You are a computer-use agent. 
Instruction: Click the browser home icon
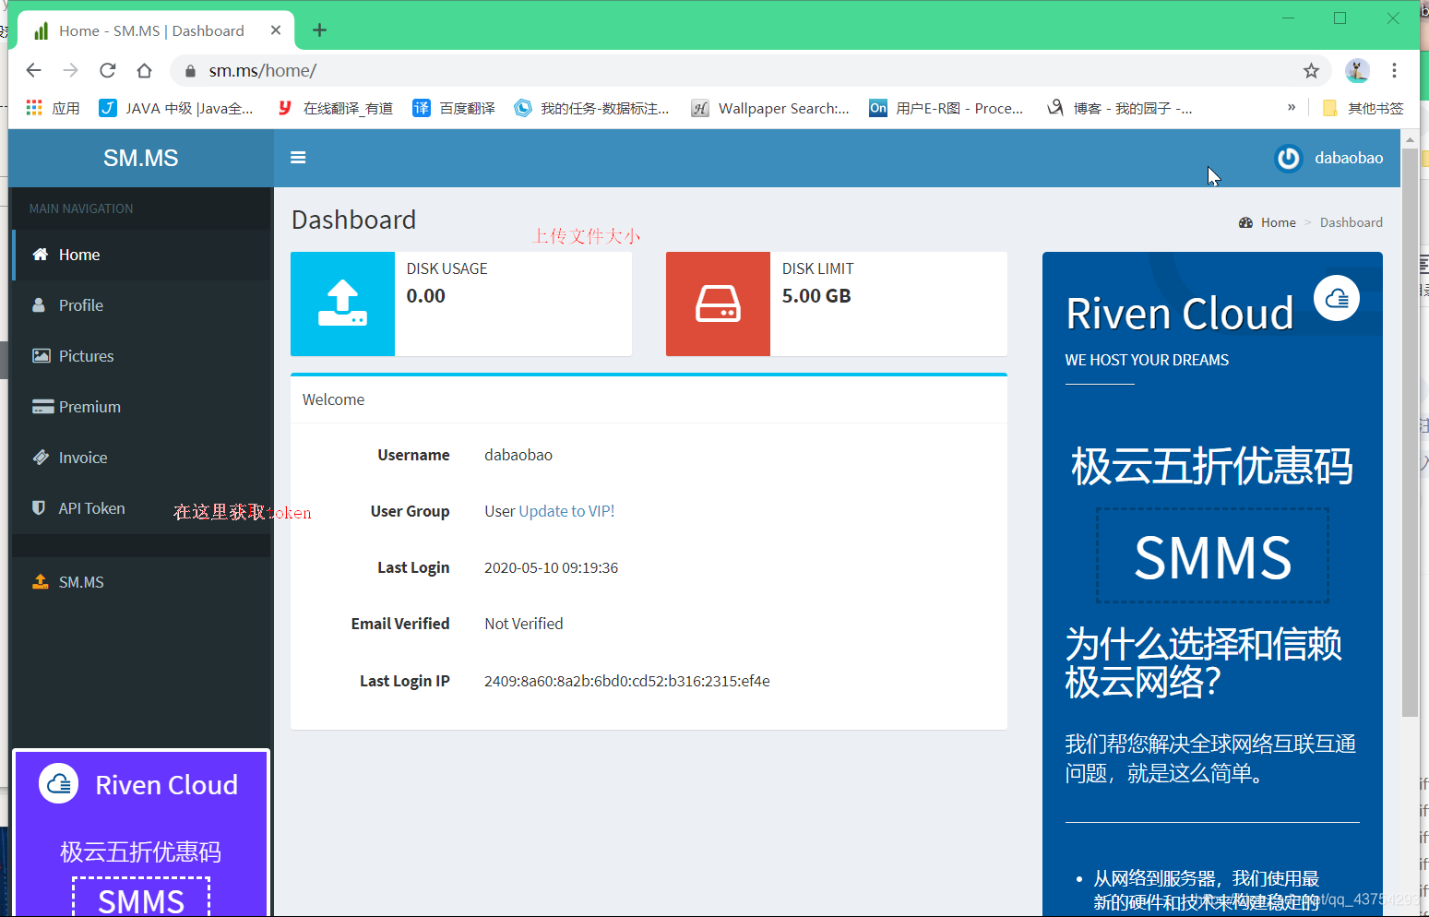pos(144,70)
